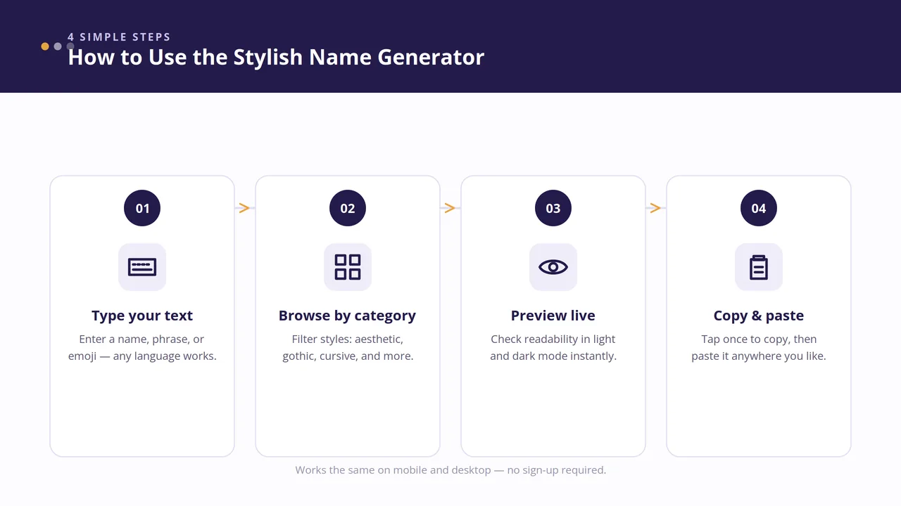The width and height of the screenshot is (901, 506).
Task: Click the clipboard icon in step 04
Action: coord(759,267)
